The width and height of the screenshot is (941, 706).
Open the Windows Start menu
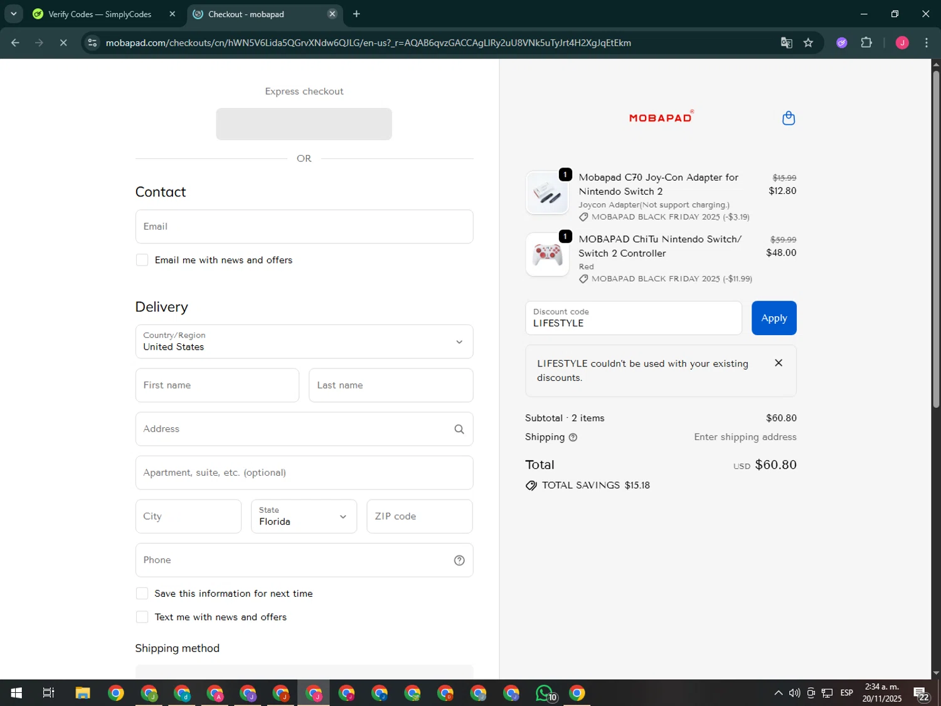16,693
